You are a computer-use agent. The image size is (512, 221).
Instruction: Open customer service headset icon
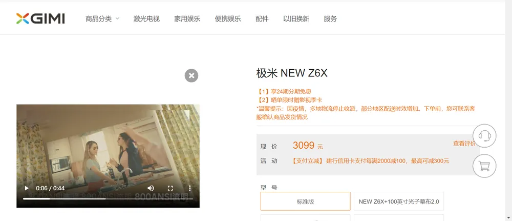point(484,136)
